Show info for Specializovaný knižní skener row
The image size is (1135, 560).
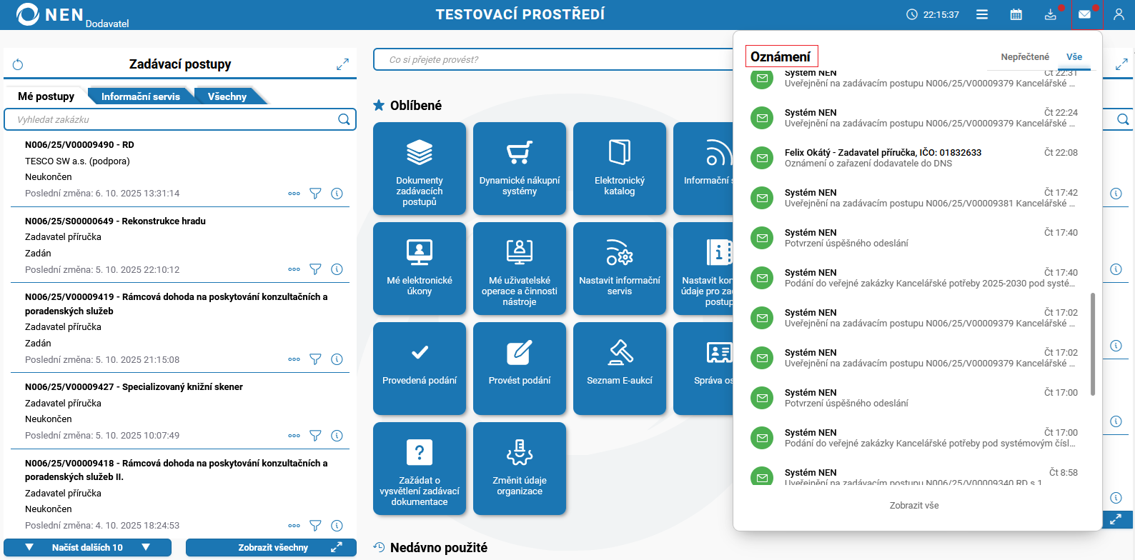point(337,436)
